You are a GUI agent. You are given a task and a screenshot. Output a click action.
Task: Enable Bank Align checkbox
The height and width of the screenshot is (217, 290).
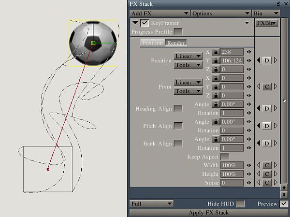(178, 144)
